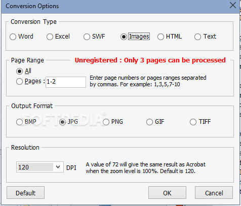This screenshot has height=206, width=241.
Task: Set output format to GIF
Action: (x=155, y=122)
